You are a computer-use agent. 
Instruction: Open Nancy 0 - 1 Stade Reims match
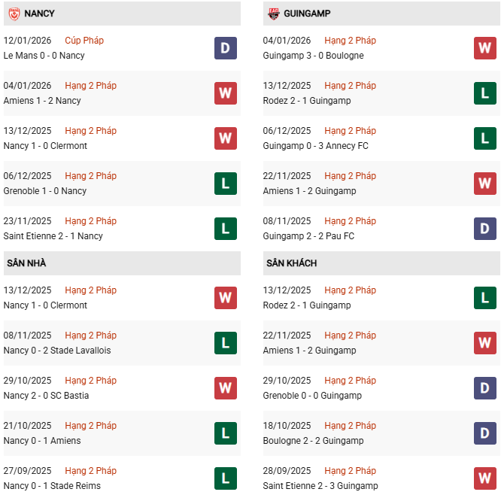click(x=52, y=486)
